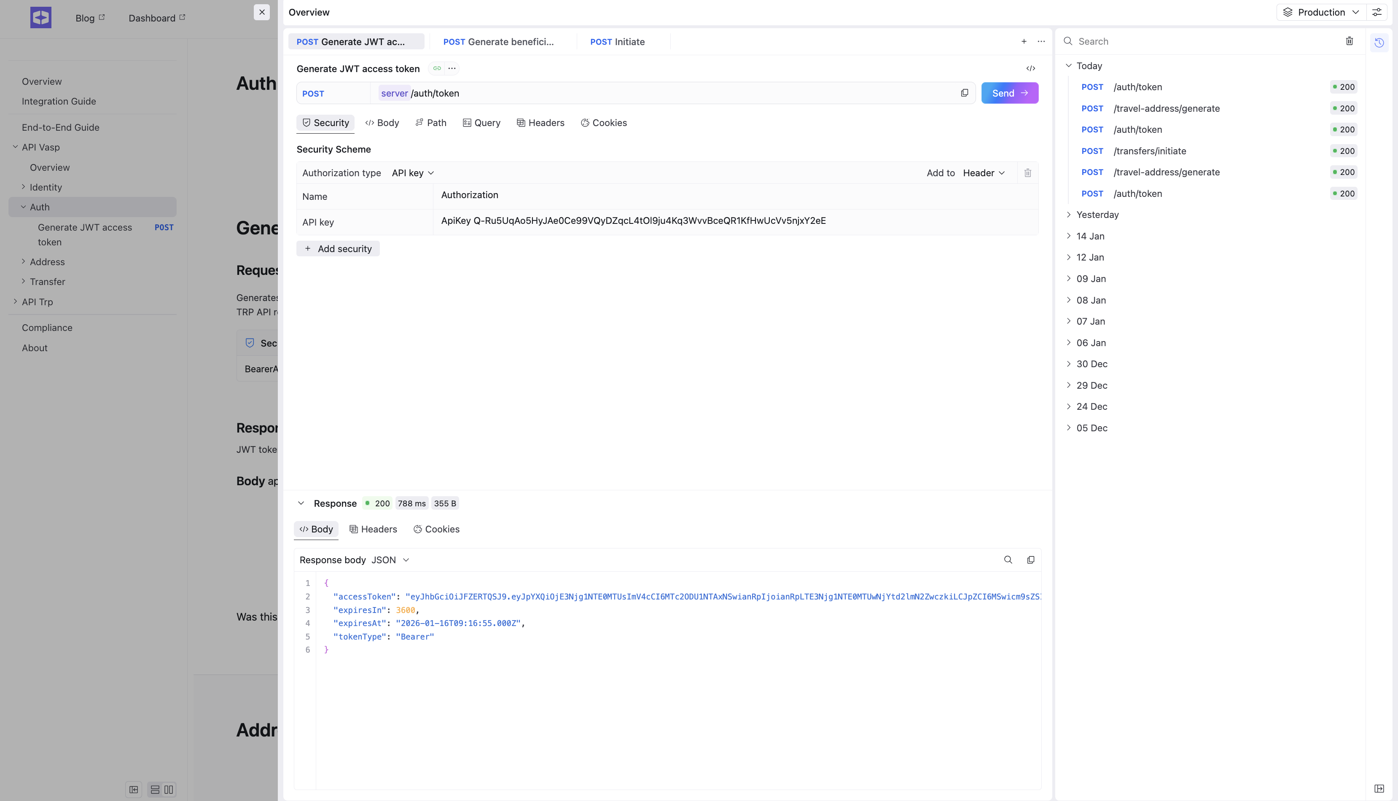Open the Production environment dropdown
Screen dimensions: 1398x801
tap(1321, 12)
